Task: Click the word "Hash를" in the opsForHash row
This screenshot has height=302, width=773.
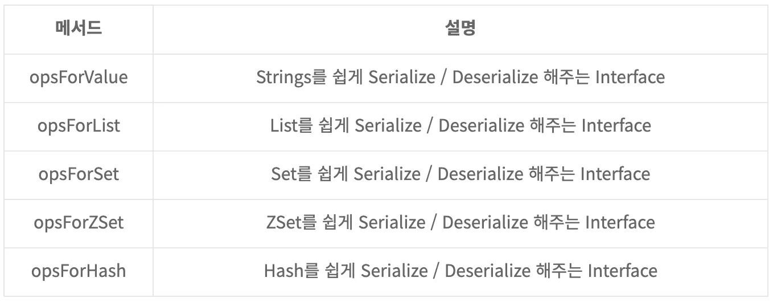Action: click(x=291, y=271)
